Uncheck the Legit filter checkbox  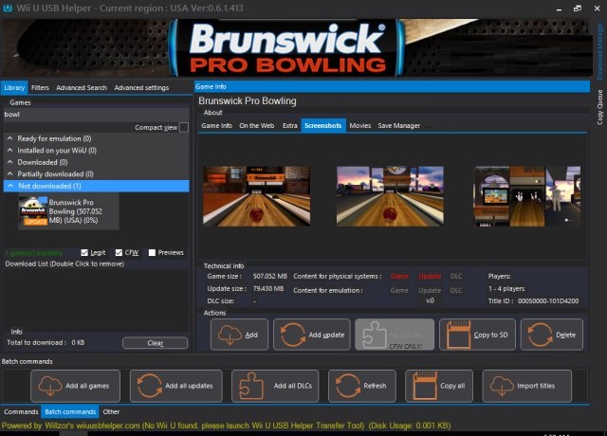[84, 253]
